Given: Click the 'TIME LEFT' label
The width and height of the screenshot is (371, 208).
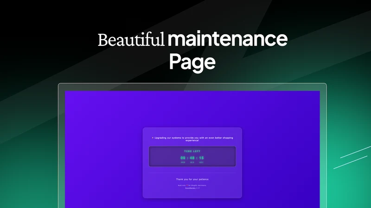Looking at the screenshot, I should [192, 151].
